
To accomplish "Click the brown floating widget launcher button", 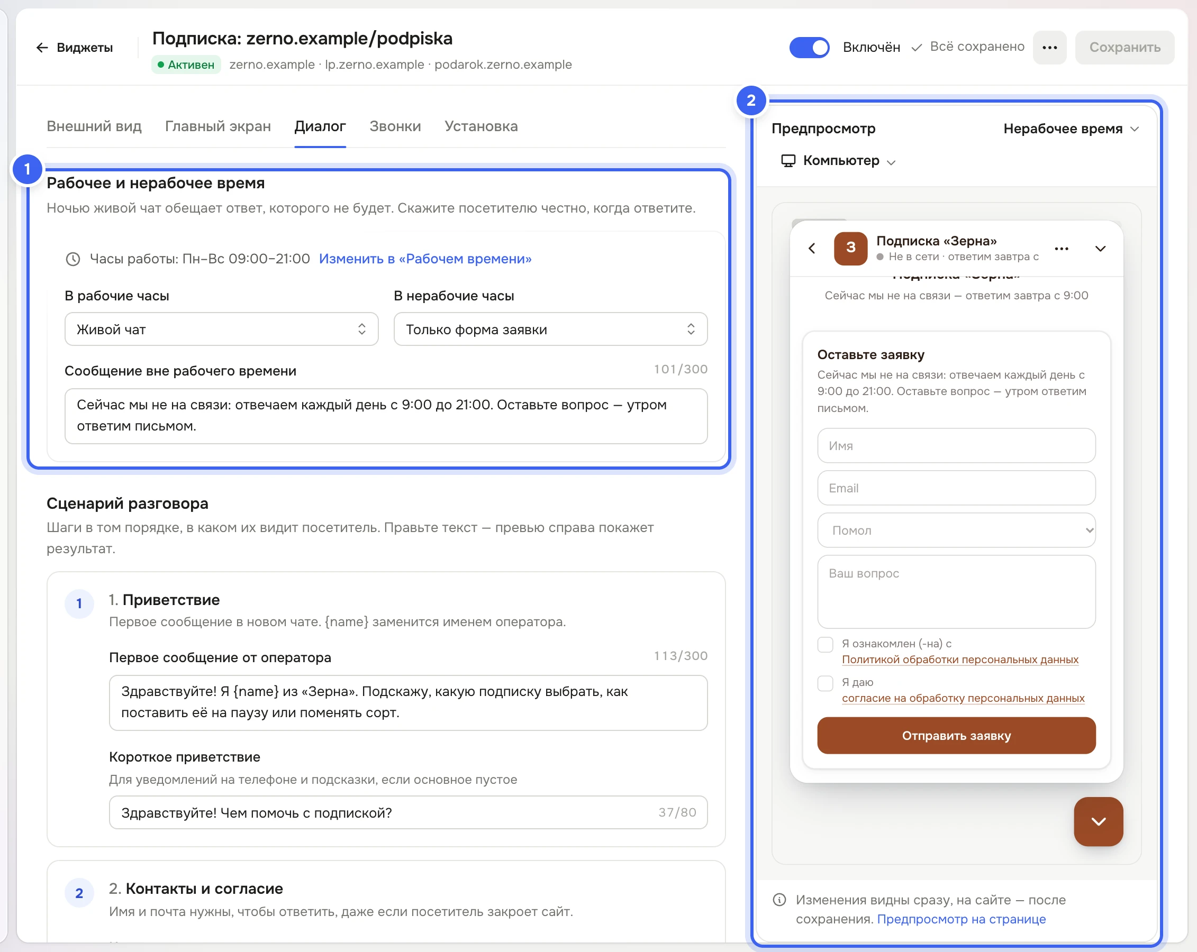I will (x=1098, y=821).
